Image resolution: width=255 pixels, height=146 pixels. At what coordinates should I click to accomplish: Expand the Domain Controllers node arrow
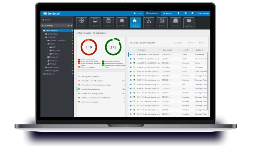tap(46, 40)
